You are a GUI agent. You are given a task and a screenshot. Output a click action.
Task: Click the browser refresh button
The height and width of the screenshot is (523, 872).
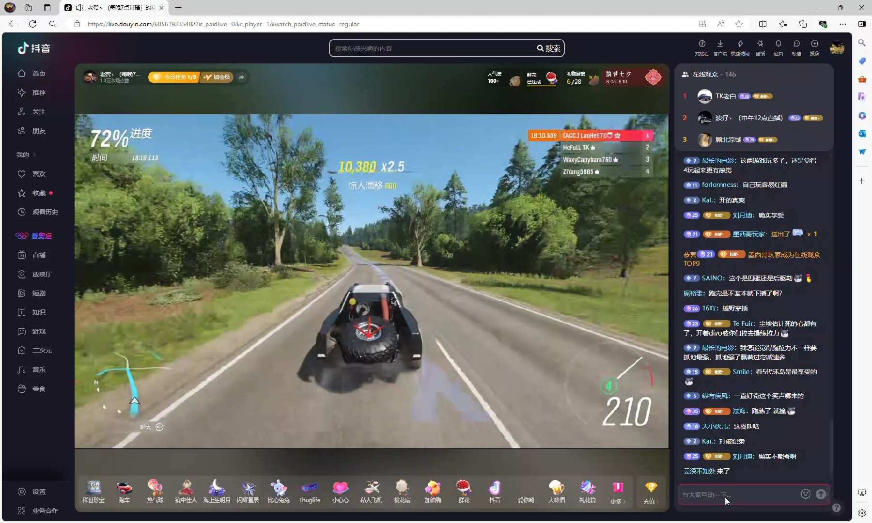pyautogui.click(x=32, y=24)
